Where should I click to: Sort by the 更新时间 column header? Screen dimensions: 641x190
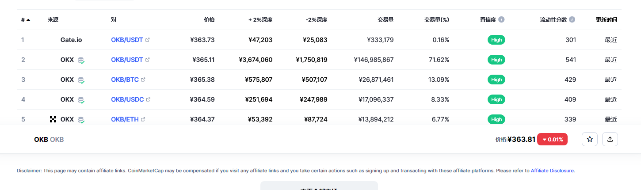click(606, 20)
